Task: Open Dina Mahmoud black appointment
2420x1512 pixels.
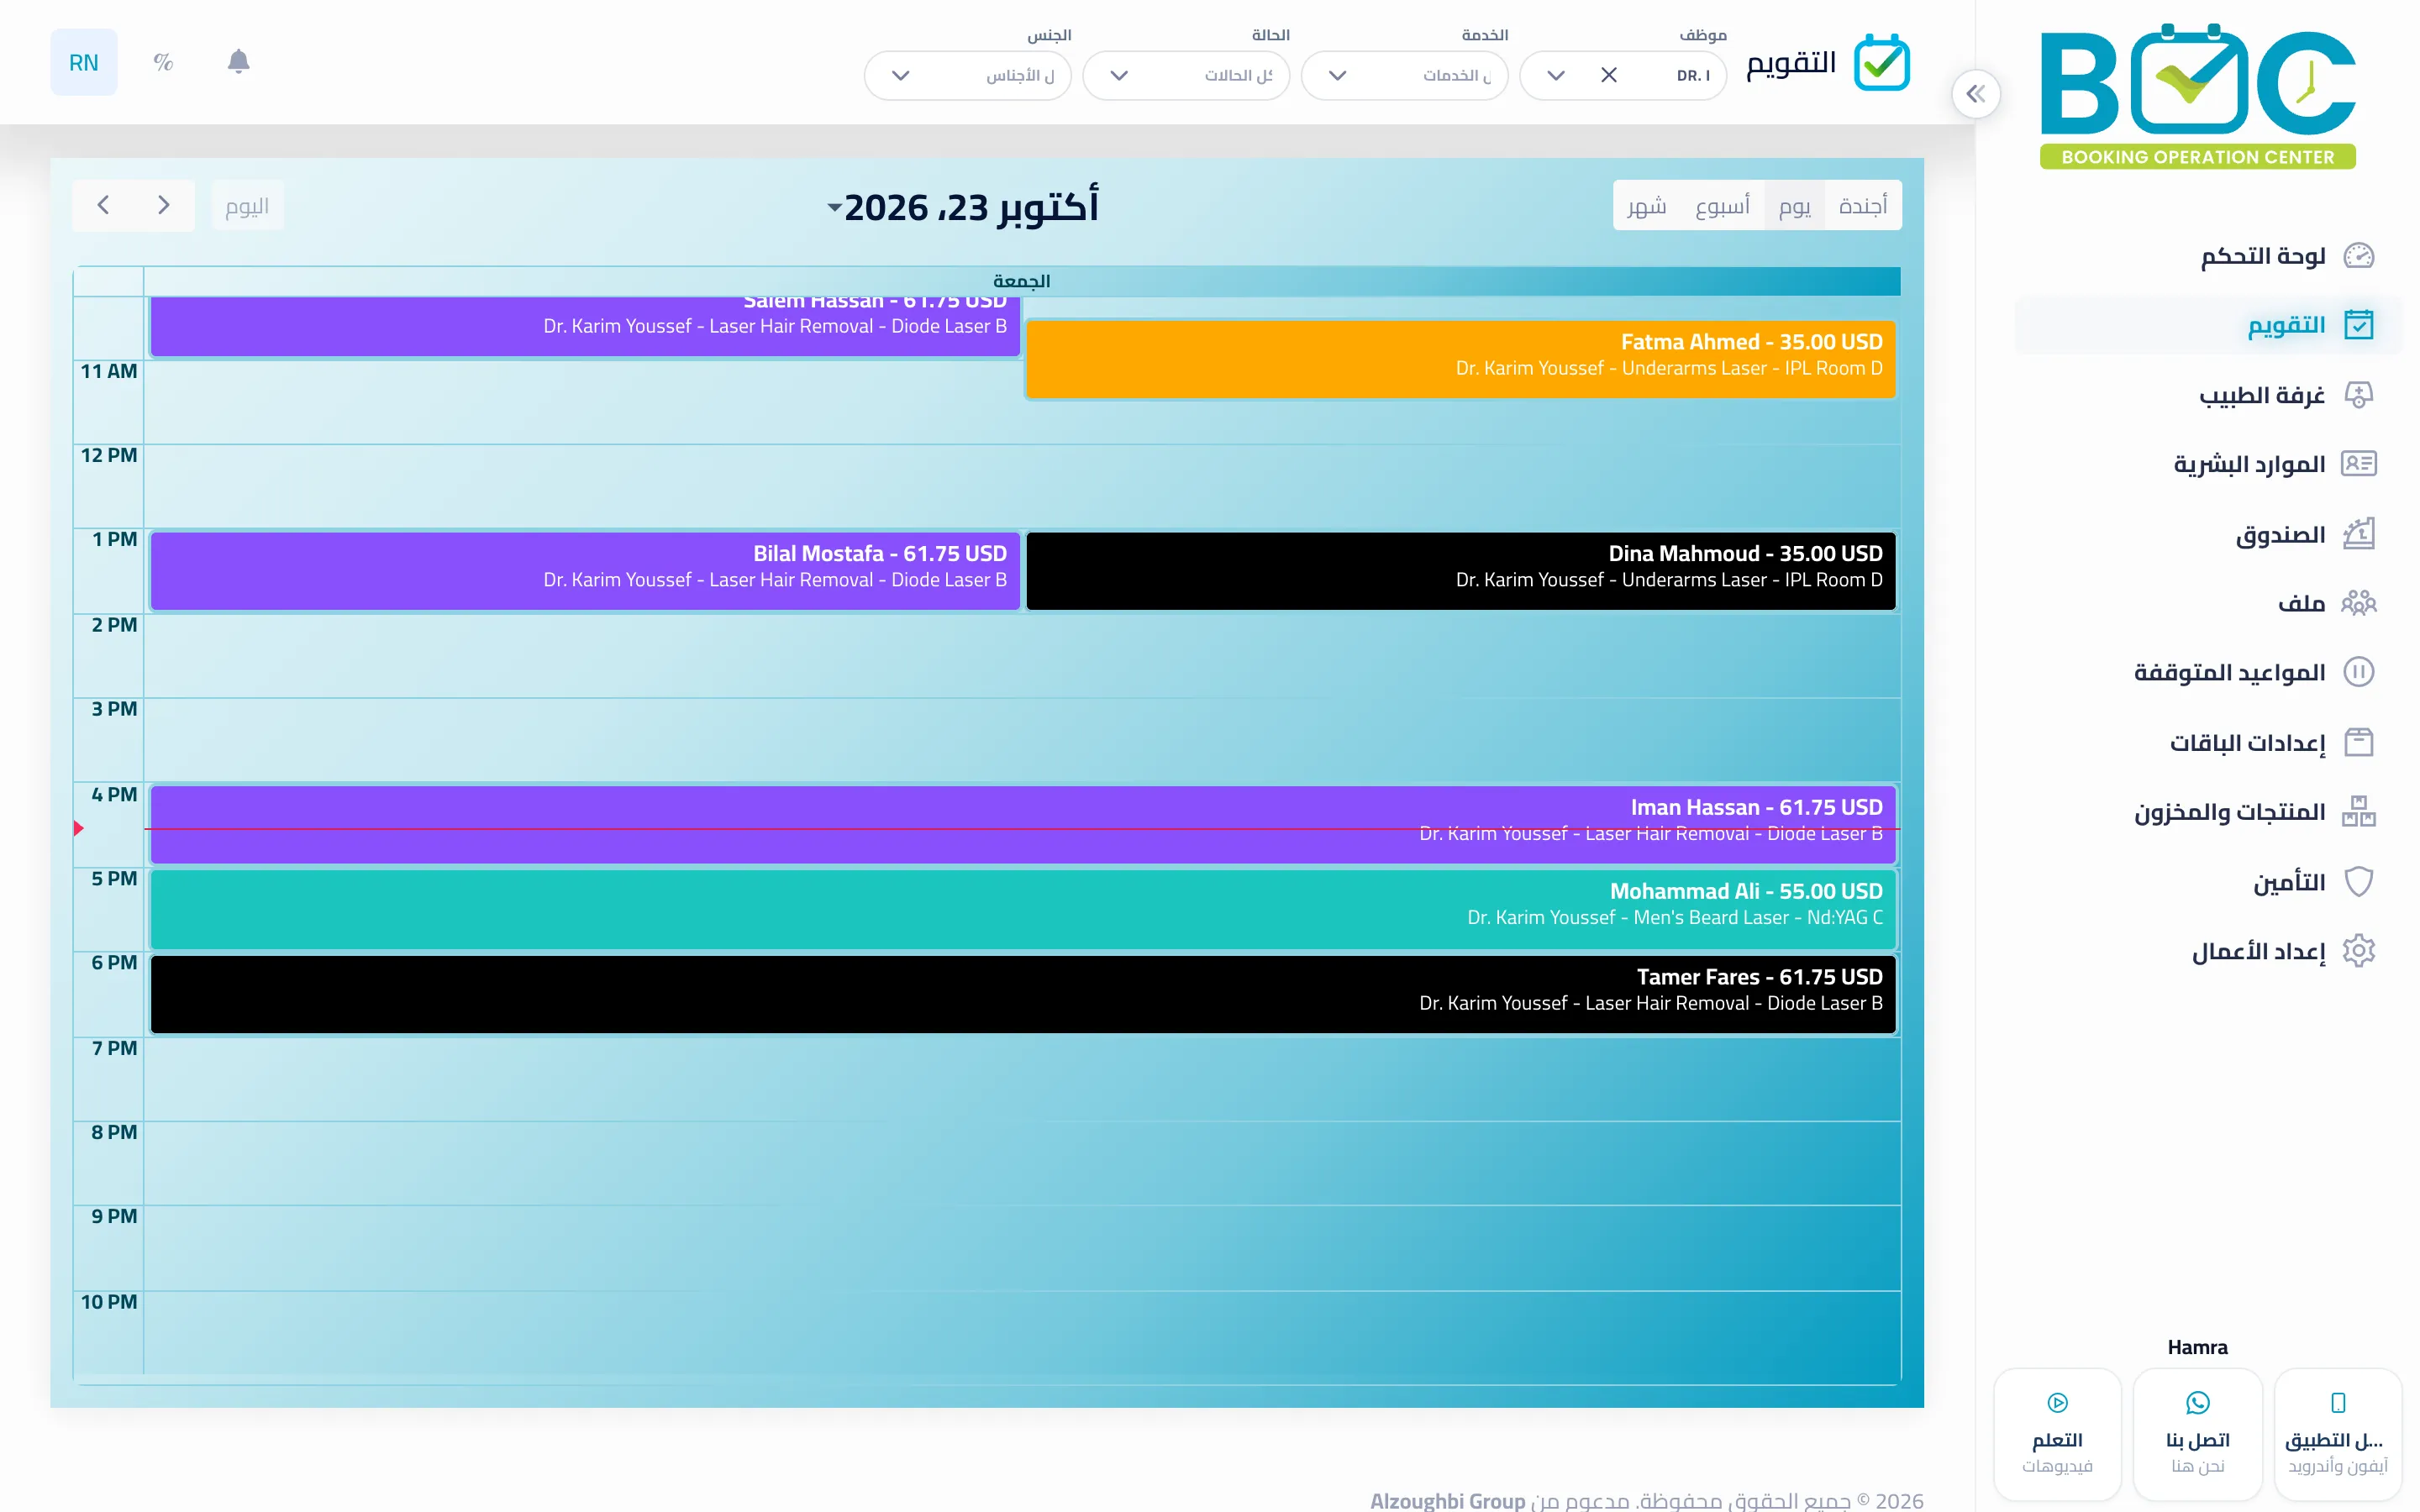Action: click(1461, 570)
